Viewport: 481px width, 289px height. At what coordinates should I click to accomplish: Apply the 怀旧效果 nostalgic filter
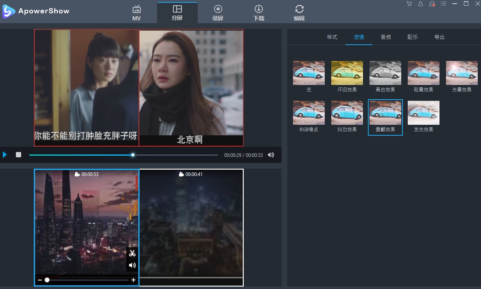tap(347, 73)
